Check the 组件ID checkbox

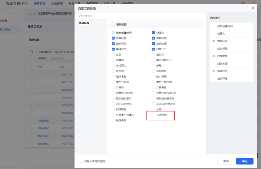(153, 54)
